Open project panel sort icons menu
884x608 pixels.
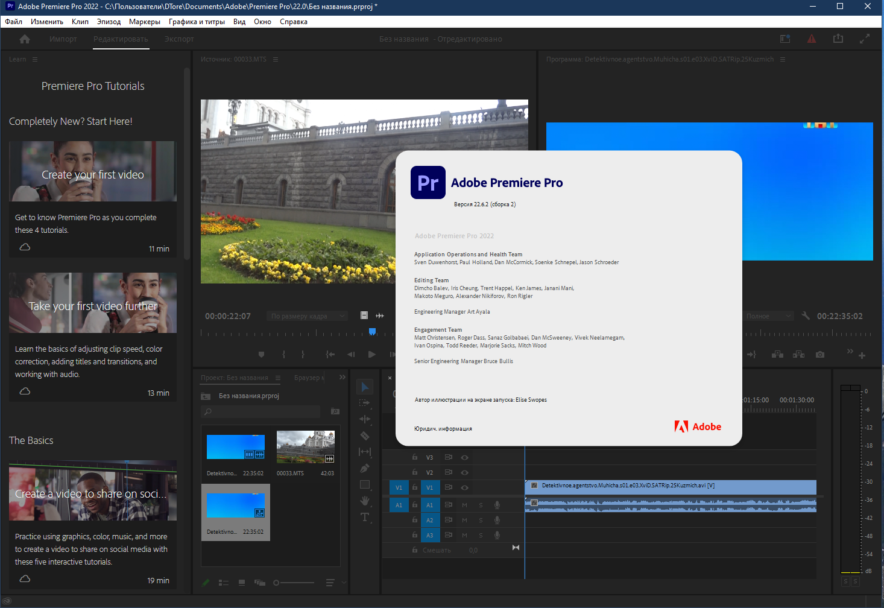pos(330,583)
